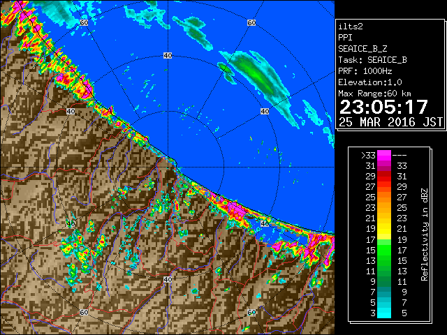The height and width of the screenshot is (335, 447).
Task: Select the teal 7–9 dBZ swatch
Action: pyautogui.click(x=384, y=292)
